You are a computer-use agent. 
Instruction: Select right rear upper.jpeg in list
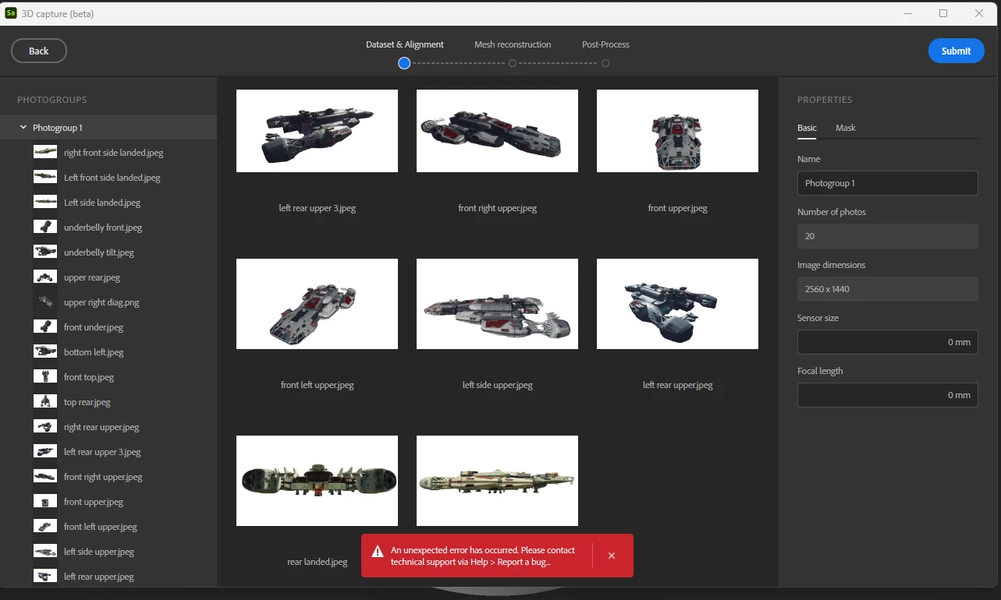[x=108, y=427]
